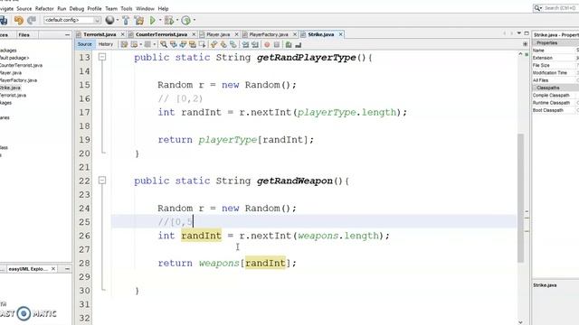This screenshot has width=579, height=325.
Task: Click the Uncomment icon at end of editor toolbar
Action: [298, 44]
